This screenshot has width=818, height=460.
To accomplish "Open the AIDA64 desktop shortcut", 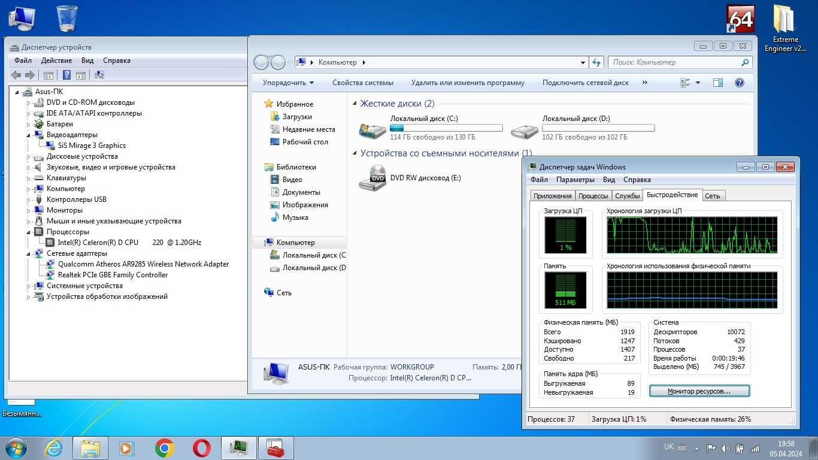I will point(740,19).
